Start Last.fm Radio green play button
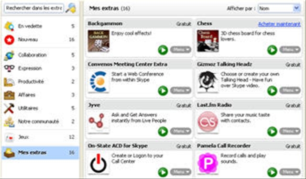 coord(272,131)
